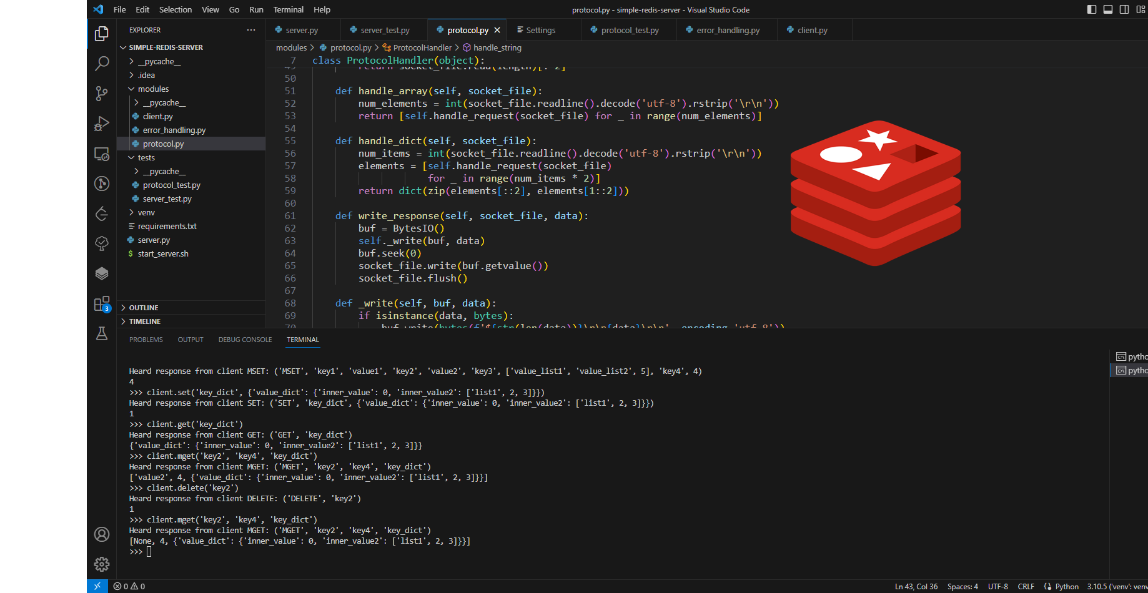
Task: Click the errors and warnings status
Action: (x=129, y=586)
